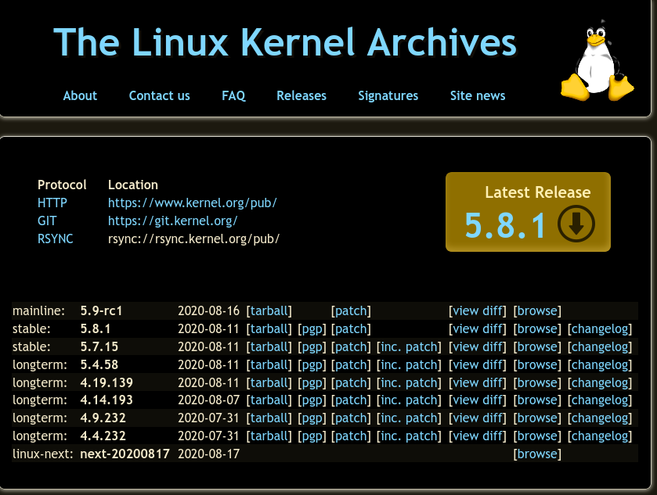Open the Releases page
The image size is (657, 495).
tap(301, 96)
